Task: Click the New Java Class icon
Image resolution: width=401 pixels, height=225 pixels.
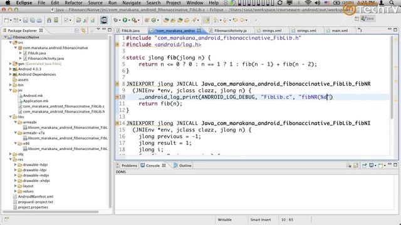Action: [x=154, y=20]
